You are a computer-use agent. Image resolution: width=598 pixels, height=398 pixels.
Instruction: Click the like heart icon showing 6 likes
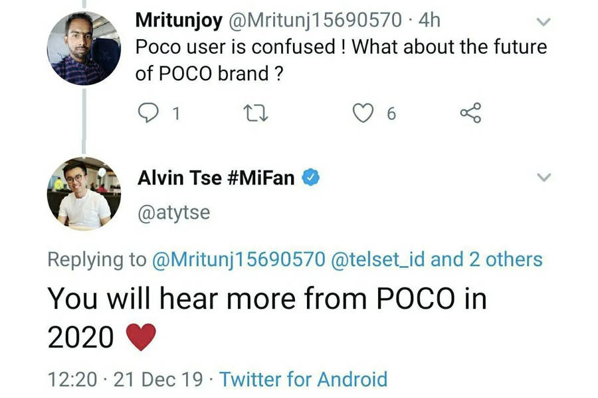(364, 113)
